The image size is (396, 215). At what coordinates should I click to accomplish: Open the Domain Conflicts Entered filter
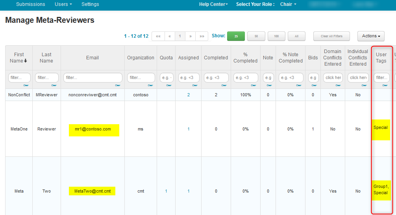[333, 78]
